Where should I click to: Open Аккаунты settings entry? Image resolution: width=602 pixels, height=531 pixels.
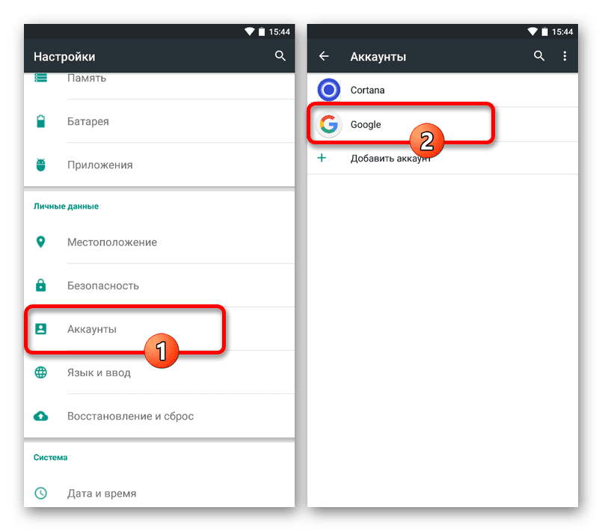(x=159, y=329)
